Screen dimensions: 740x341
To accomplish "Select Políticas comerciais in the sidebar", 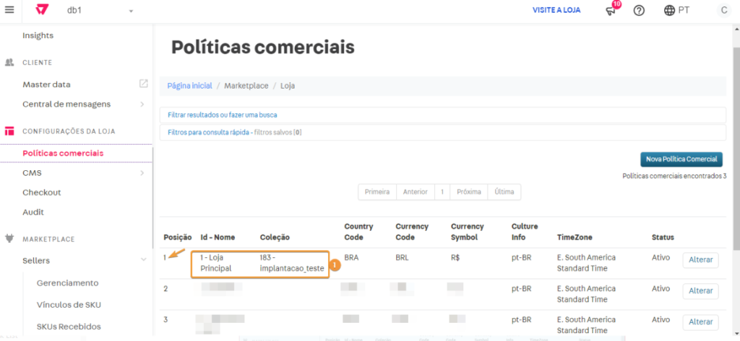I will (x=63, y=153).
